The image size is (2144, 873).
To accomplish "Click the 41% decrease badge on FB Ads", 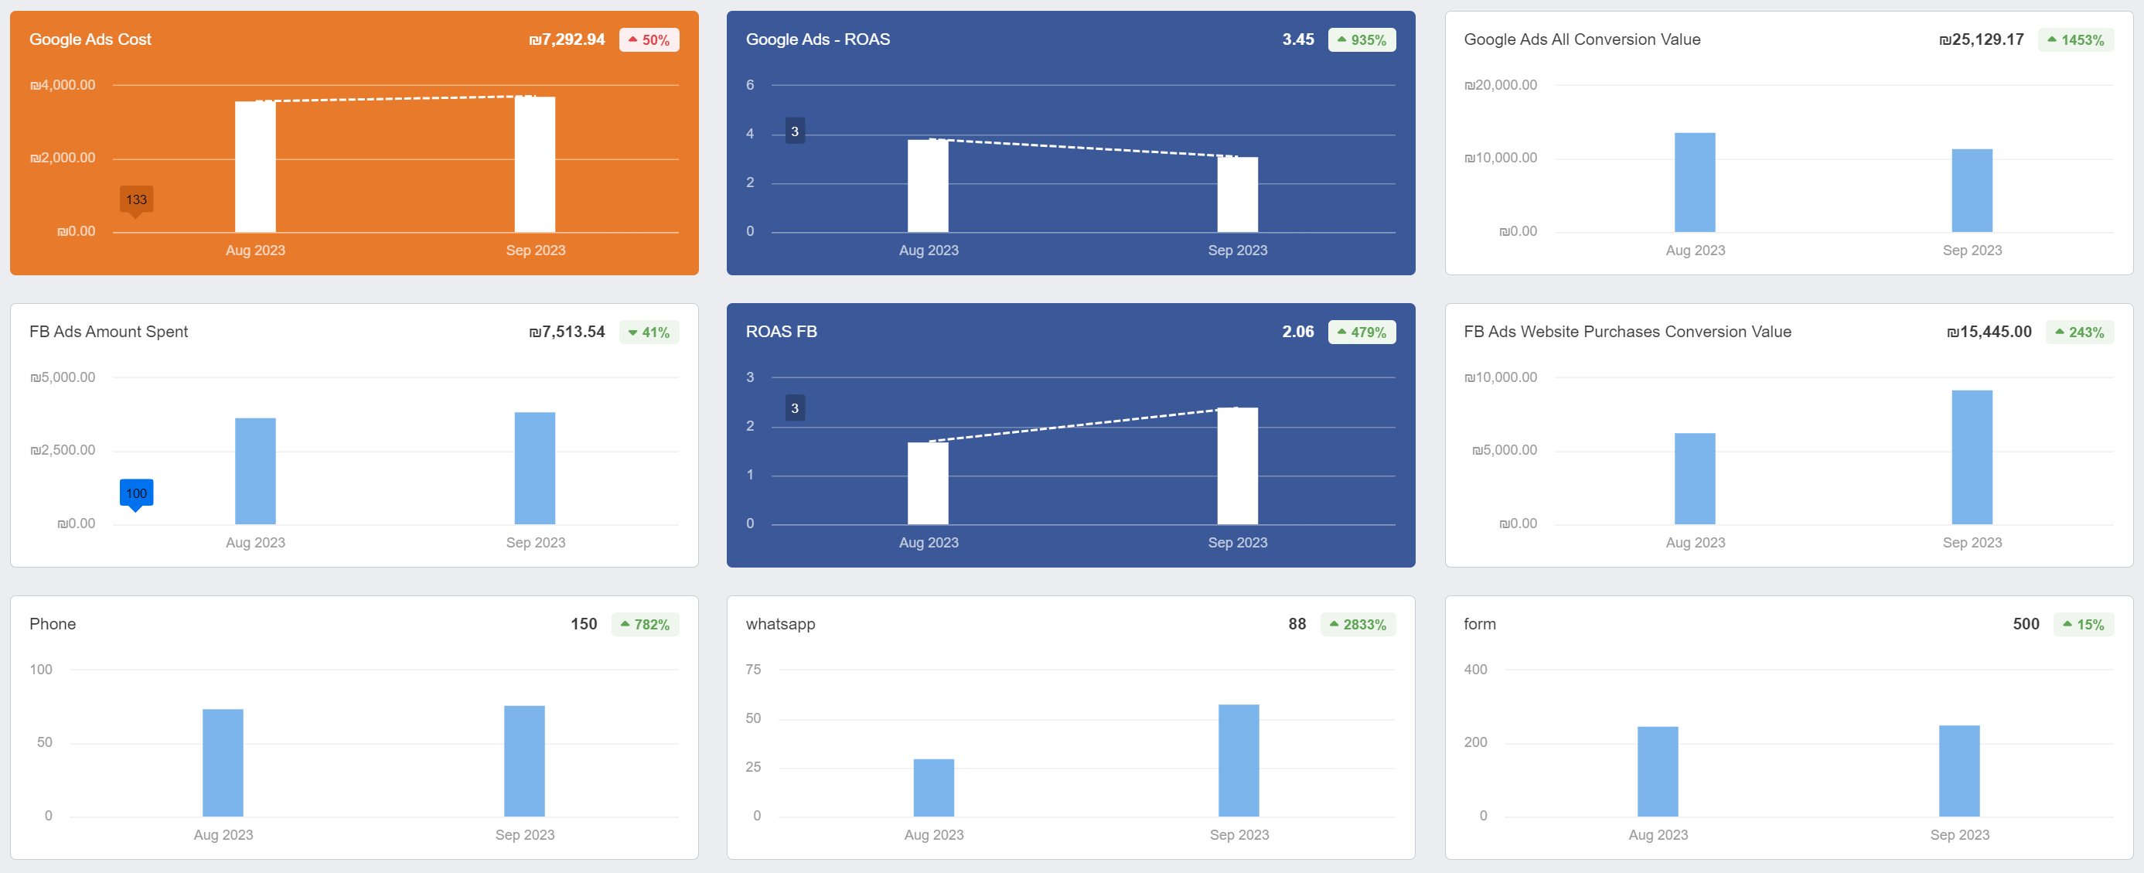I will tap(649, 332).
